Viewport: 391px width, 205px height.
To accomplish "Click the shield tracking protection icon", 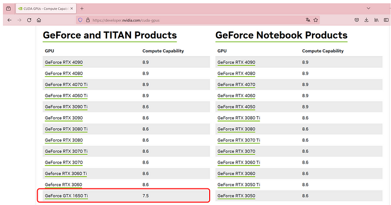I will point(80,20).
